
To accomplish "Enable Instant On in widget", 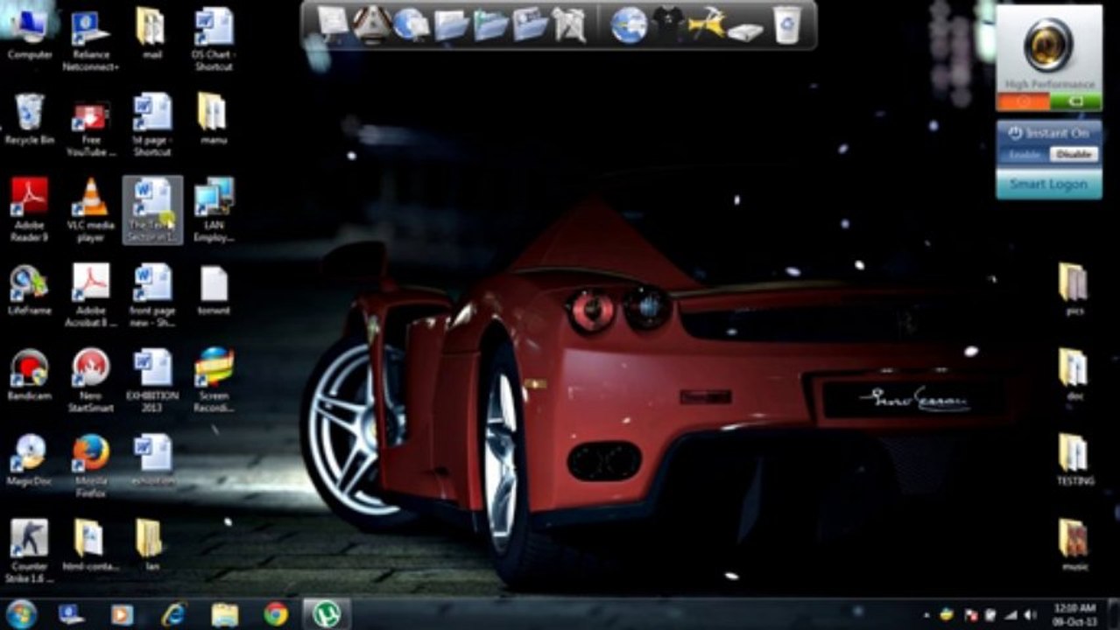I will click(x=1025, y=155).
